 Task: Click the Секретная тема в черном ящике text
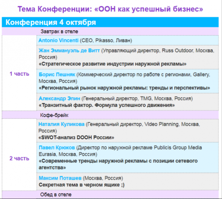pyautogui.click(x=82, y=185)
